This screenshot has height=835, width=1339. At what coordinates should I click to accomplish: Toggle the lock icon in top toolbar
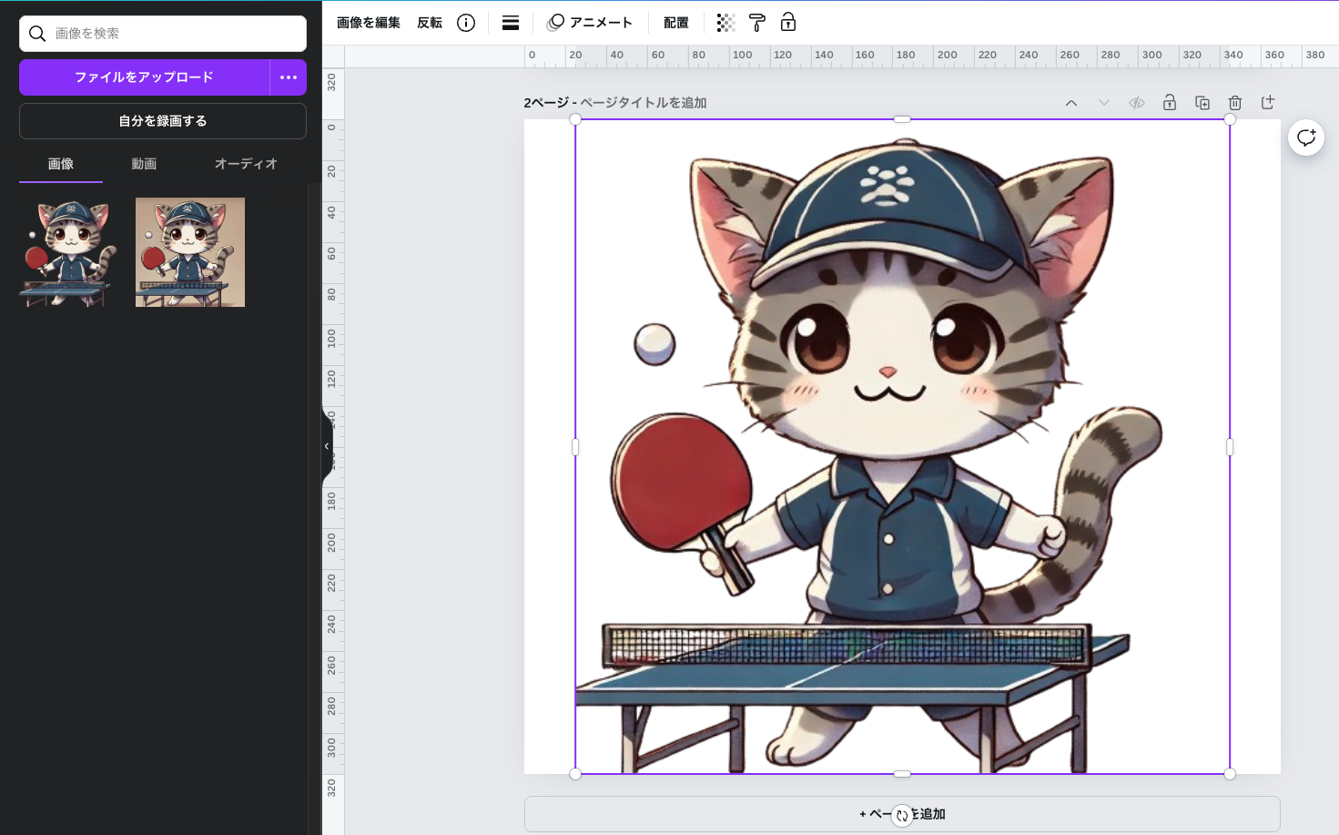[x=788, y=22]
